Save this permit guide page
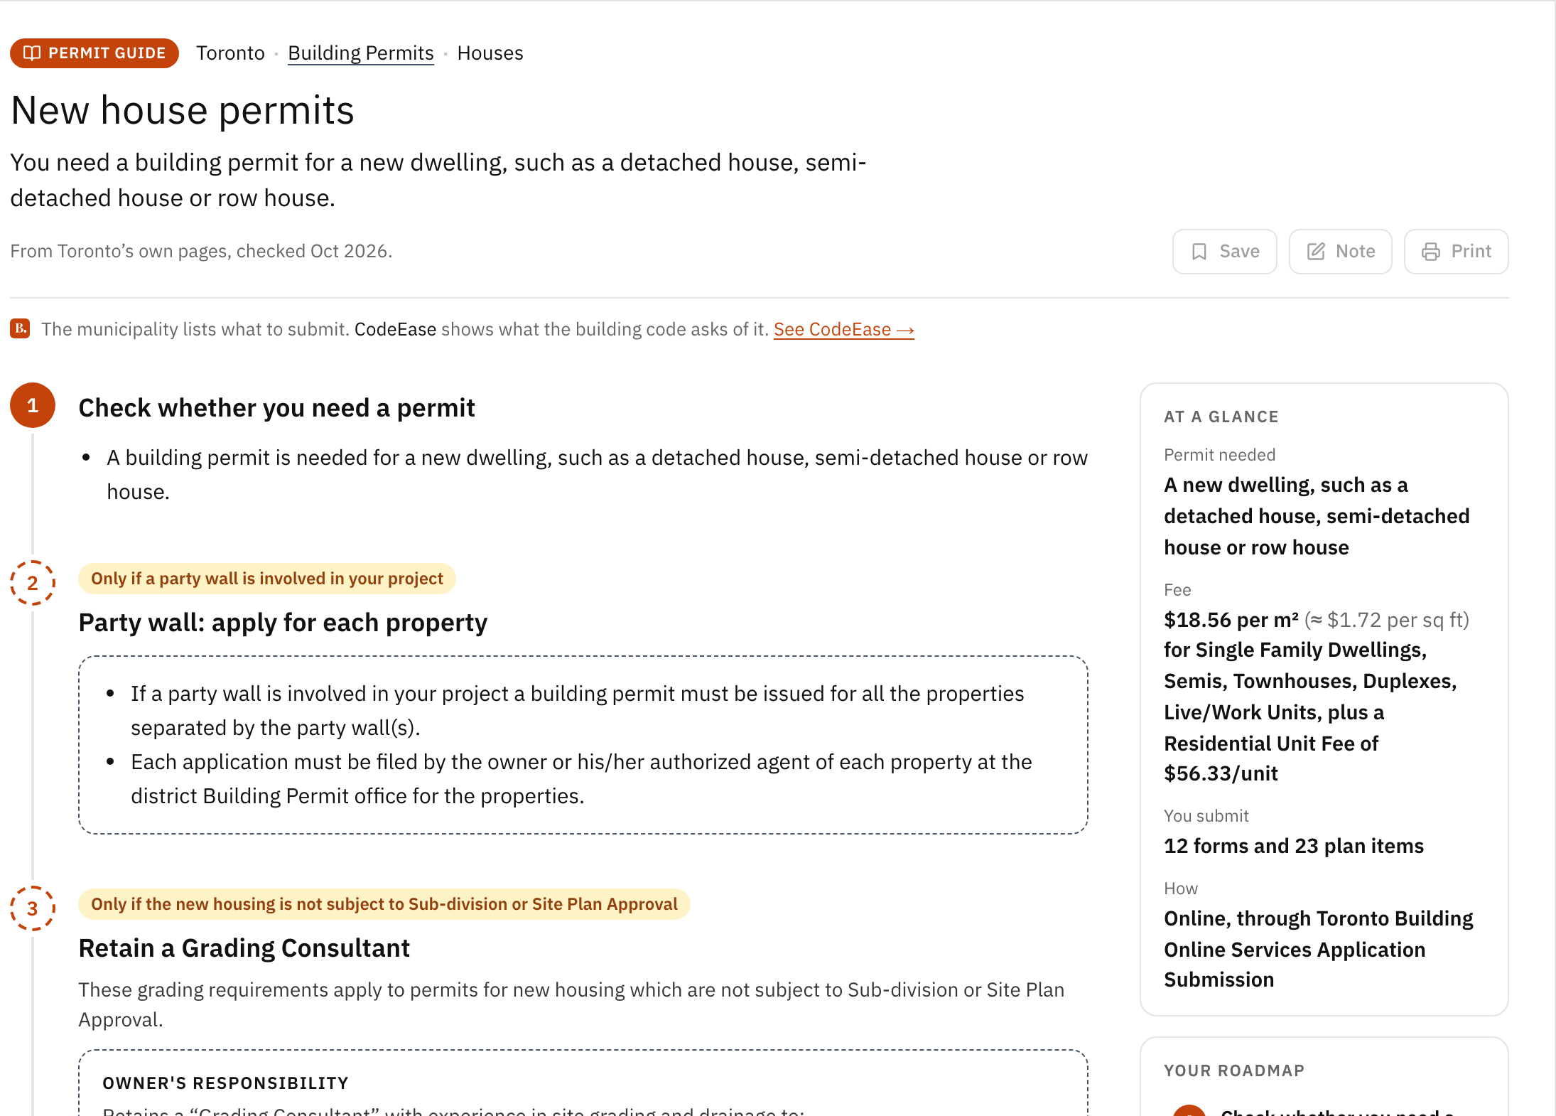Image resolution: width=1556 pixels, height=1116 pixels. (x=1224, y=252)
